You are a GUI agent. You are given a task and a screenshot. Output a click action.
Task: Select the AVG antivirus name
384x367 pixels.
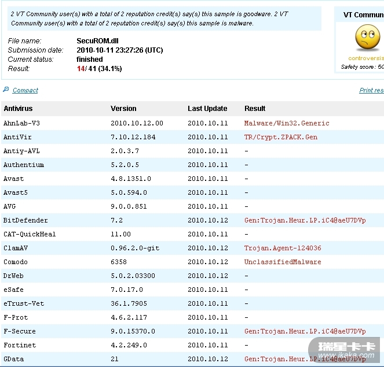coord(9,206)
